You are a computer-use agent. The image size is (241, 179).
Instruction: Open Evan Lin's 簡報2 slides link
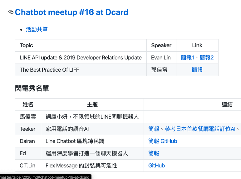207,58
